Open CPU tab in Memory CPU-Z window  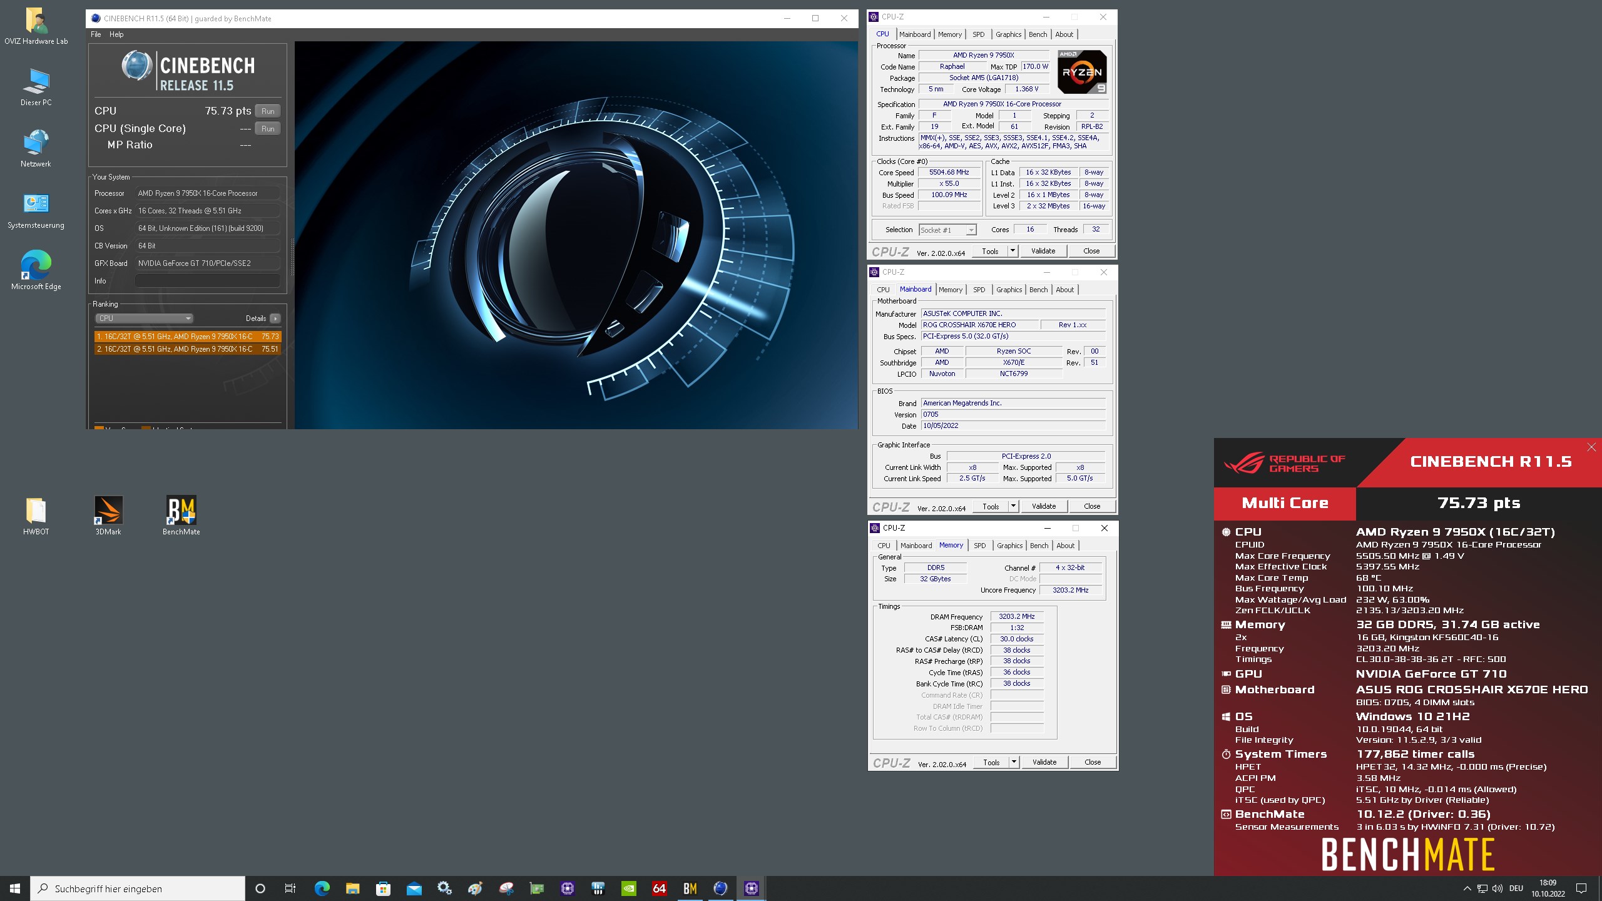coord(884,546)
